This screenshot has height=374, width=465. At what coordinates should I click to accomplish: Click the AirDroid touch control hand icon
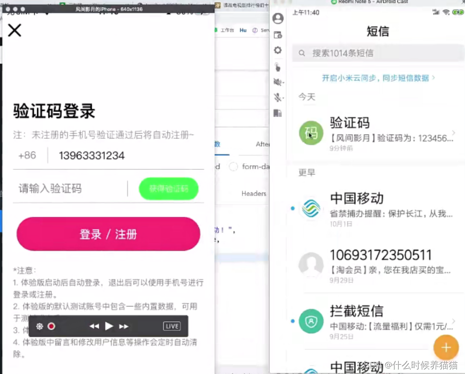[x=277, y=67]
